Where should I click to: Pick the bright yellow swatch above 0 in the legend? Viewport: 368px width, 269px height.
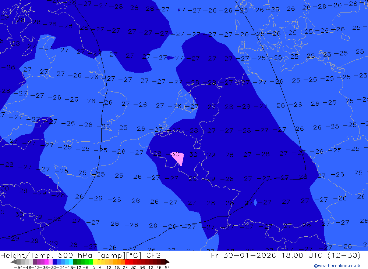[95, 262]
